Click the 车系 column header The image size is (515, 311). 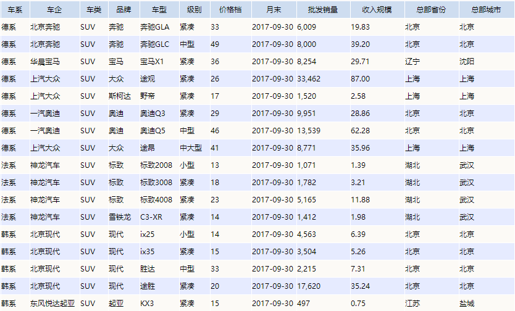15,10
